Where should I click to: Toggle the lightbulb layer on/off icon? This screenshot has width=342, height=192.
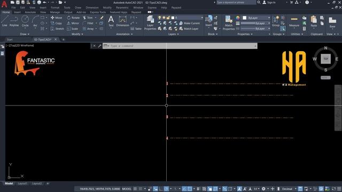160,18
